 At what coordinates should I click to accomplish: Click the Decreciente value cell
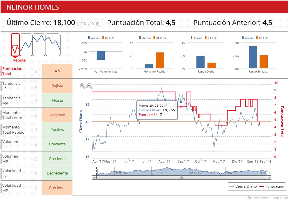click(x=57, y=173)
